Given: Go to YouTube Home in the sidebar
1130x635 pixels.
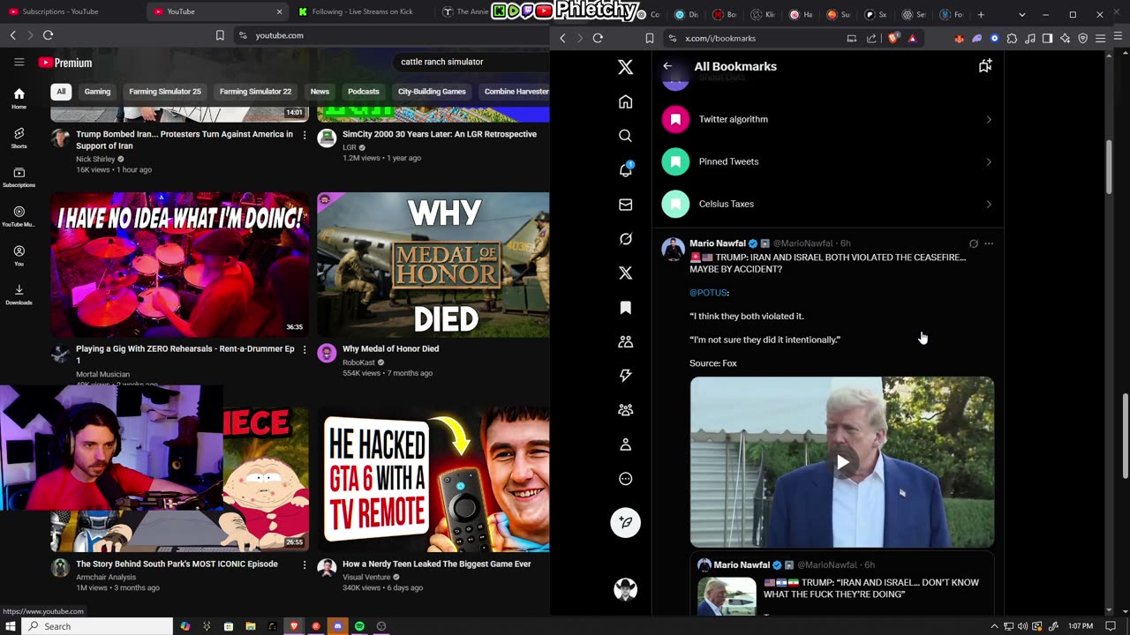Looking at the screenshot, I should tap(19, 98).
